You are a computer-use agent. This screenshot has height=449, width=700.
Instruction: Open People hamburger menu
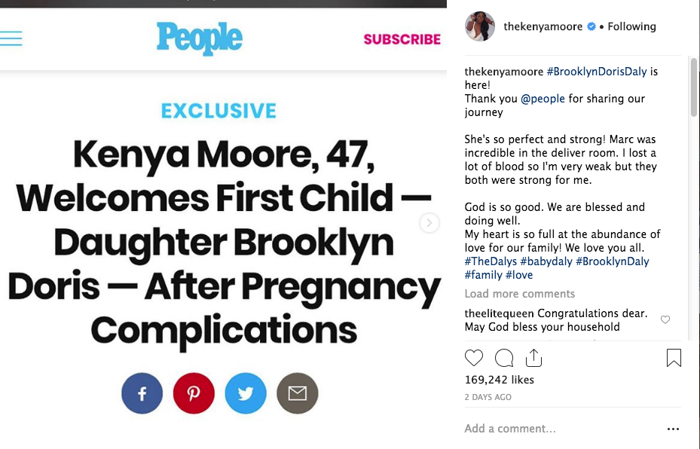pos(11,38)
